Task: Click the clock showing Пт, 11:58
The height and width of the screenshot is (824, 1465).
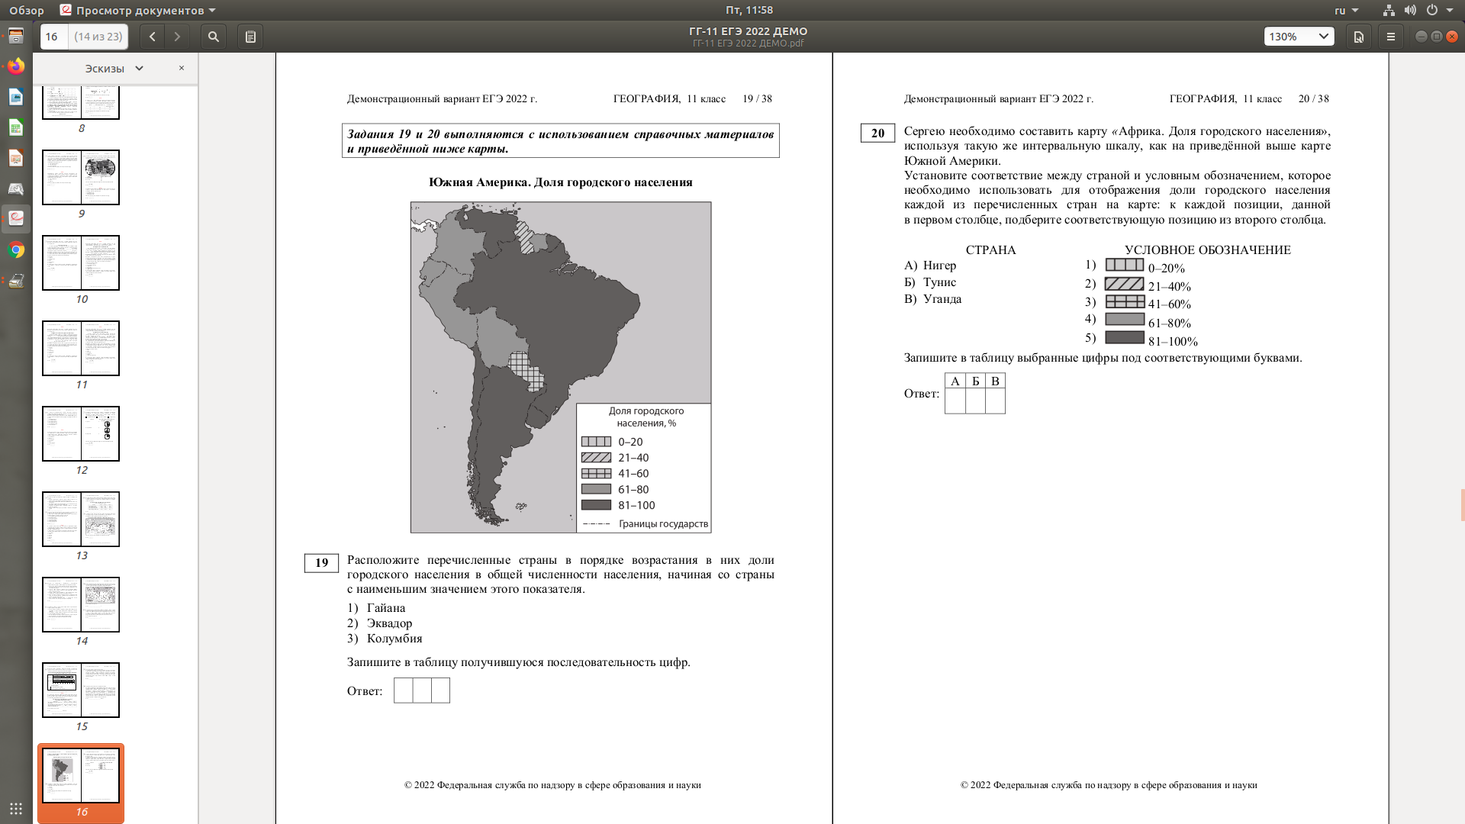Action: (749, 11)
